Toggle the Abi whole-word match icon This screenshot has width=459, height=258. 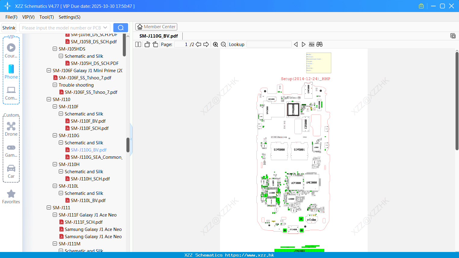[311, 45]
